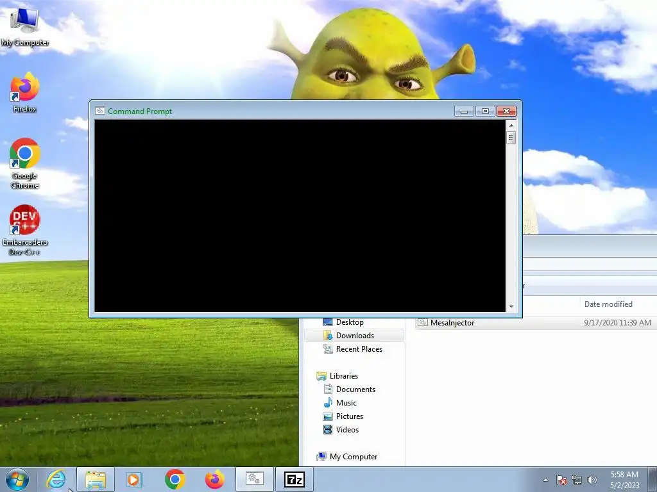The image size is (657, 492).
Task: Click the Command Prompt scrollbar thumb
Action: 511,138
